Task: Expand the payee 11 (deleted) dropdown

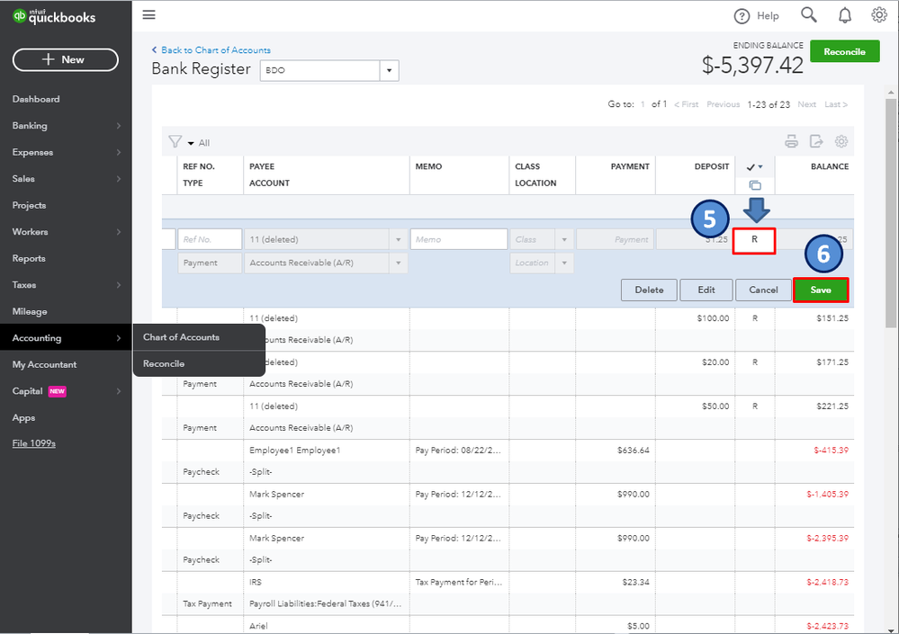Action: click(x=398, y=240)
